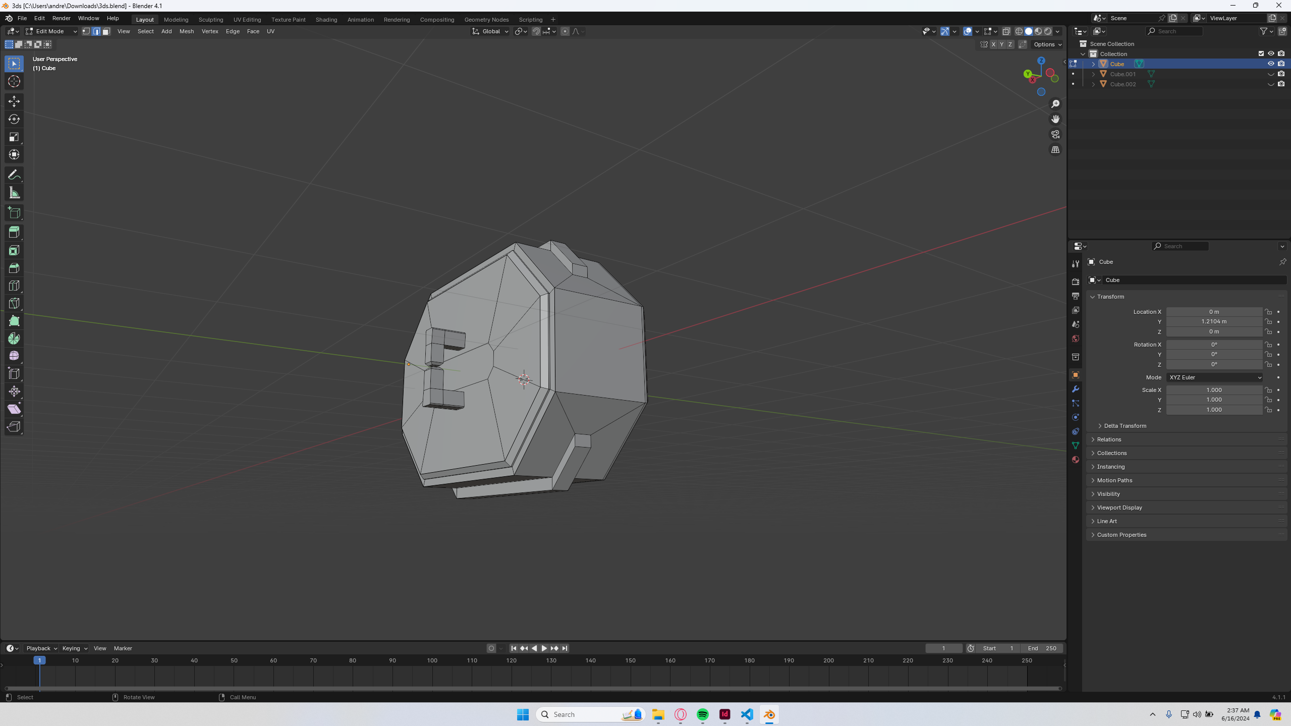1291x726 pixels.
Task: Select the Knife tool
Action: tap(14, 303)
